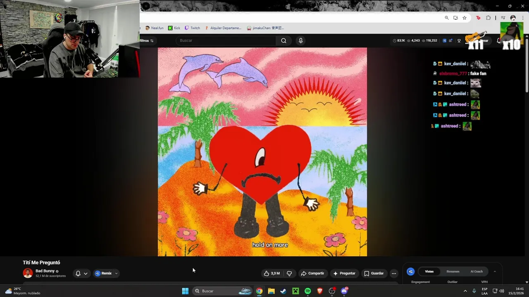Click the Bad Bunny heart video player
The height and width of the screenshot is (297, 529).
[262, 152]
